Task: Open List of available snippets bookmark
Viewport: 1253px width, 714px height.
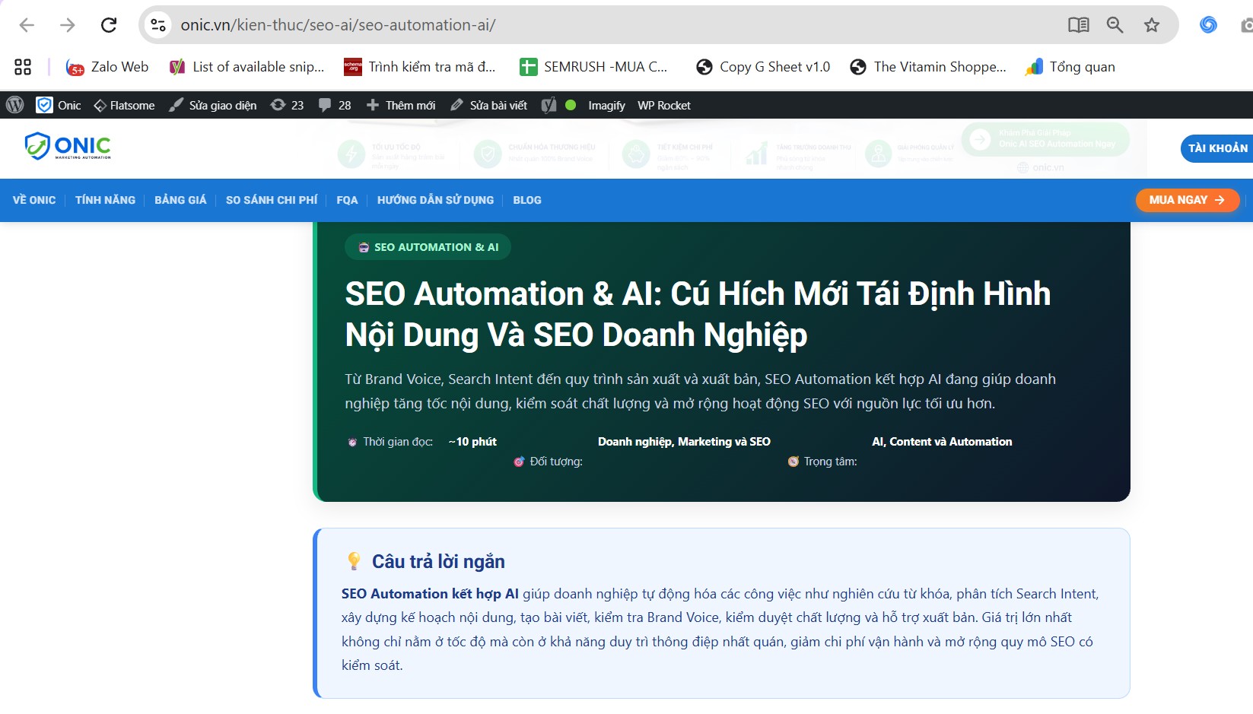Action: [x=247, y=67]
